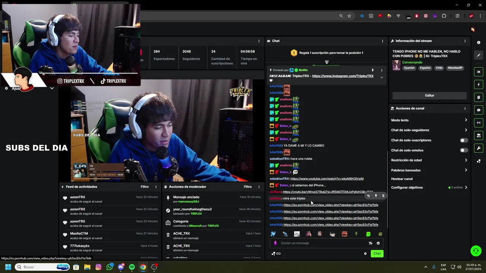
Task: Open the green headset support bubble
Action: [x=475, y=251]
